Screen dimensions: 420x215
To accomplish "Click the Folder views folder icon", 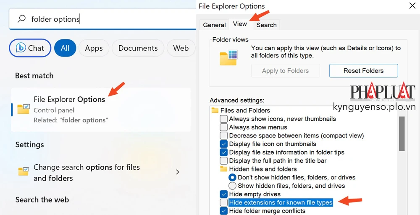I will coord(228,57).
